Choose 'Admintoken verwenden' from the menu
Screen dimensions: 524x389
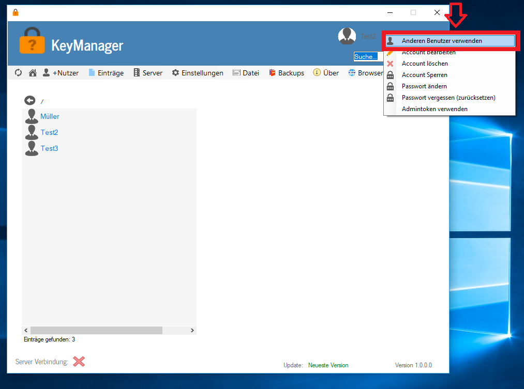pyautogui.click(x=450, y=109)
